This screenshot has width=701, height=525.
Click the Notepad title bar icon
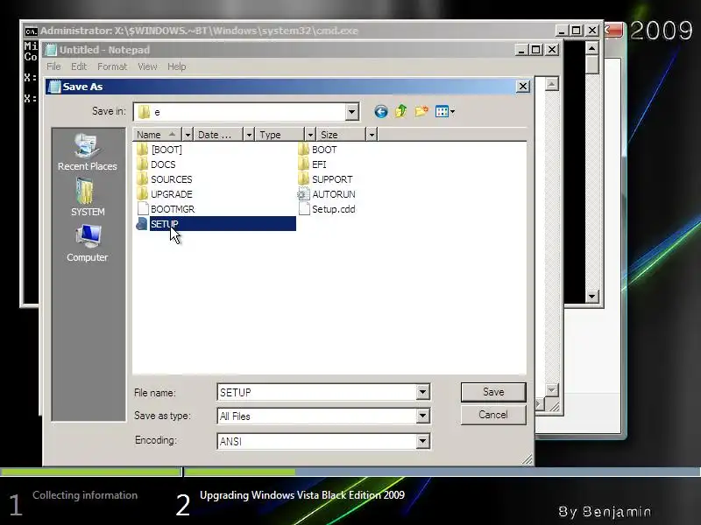[x=52, y=50]
